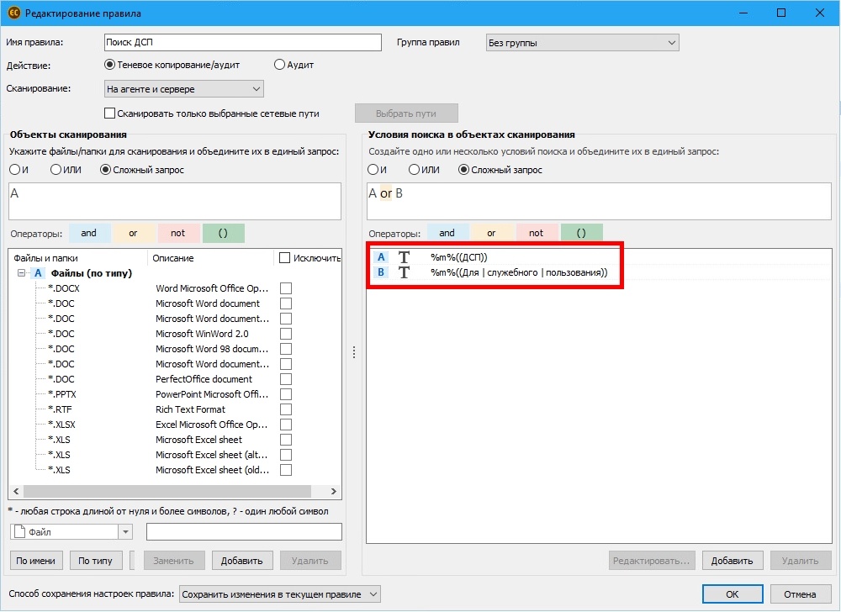The height and width of the screenshot is (612, 841).
Task: Open the Сканирование dropdown На агенте и сервере
Action: pos(184,89)
